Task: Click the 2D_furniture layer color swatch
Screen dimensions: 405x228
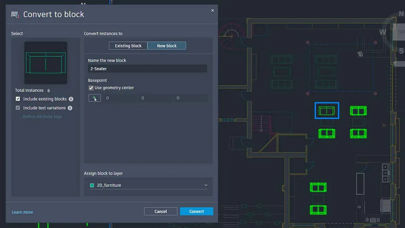Action: [x=92, y=186]
